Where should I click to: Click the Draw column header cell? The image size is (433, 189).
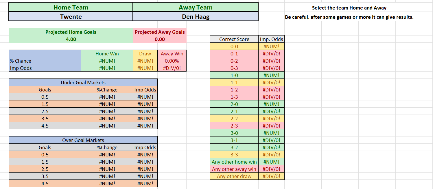click(x=145, y=54)
